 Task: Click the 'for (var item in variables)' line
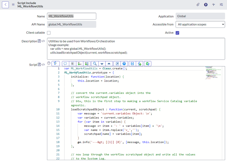(x=102, y=122)
